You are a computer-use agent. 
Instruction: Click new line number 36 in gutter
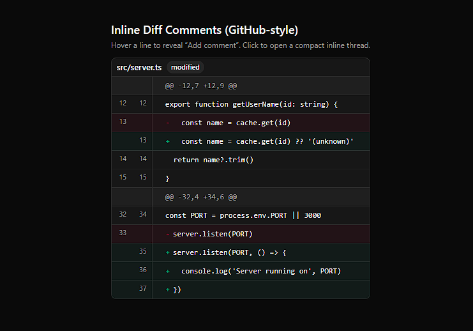point(143,270)
